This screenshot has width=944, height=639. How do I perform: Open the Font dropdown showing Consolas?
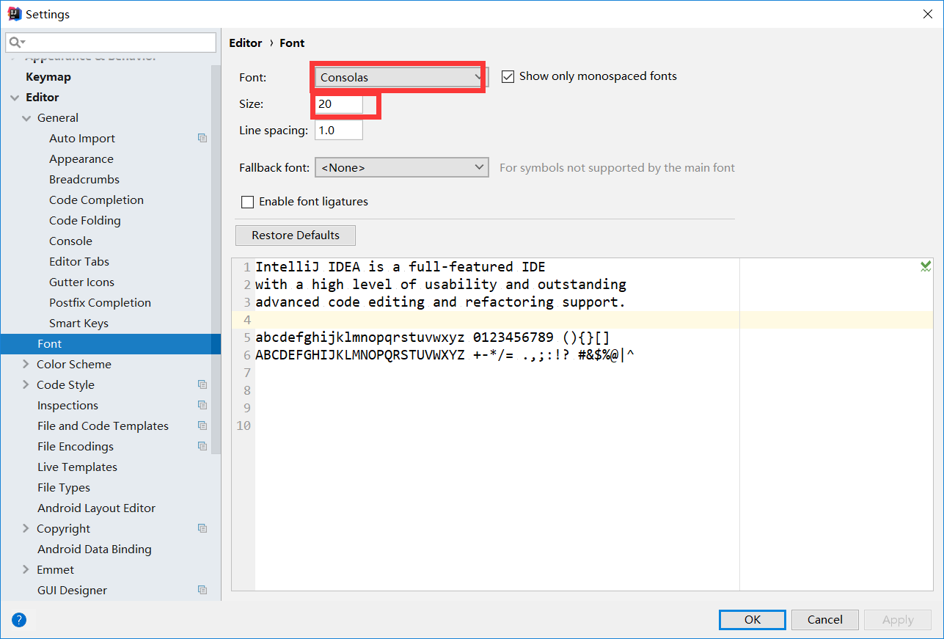coord(401,77)
